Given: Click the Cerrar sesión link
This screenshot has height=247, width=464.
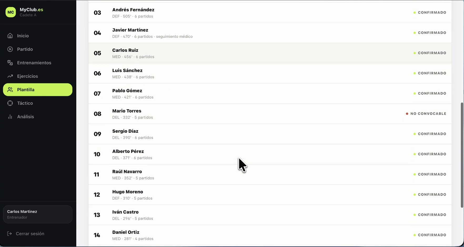Looking at the screenshot, I should pos(30,234).
